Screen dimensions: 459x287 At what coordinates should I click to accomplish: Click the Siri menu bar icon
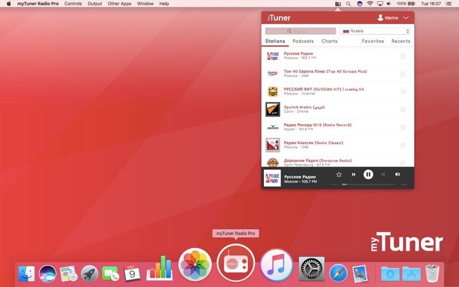click(x=360, y=3)
